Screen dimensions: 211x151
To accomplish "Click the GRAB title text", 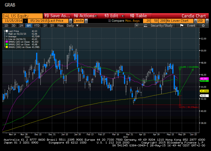I will tap(10, 5).
